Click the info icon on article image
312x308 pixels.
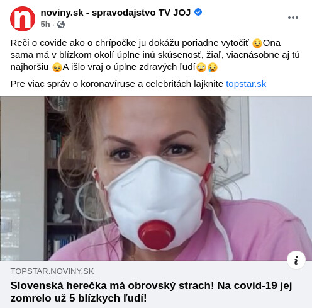[296, 260]
